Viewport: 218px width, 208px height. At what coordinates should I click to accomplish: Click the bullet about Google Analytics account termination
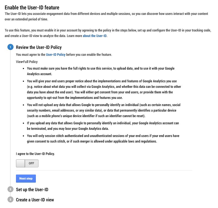click(x=104, y=125)
